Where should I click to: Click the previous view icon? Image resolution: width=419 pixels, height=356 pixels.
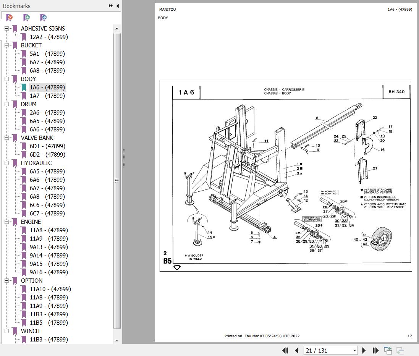coord(388,350)
